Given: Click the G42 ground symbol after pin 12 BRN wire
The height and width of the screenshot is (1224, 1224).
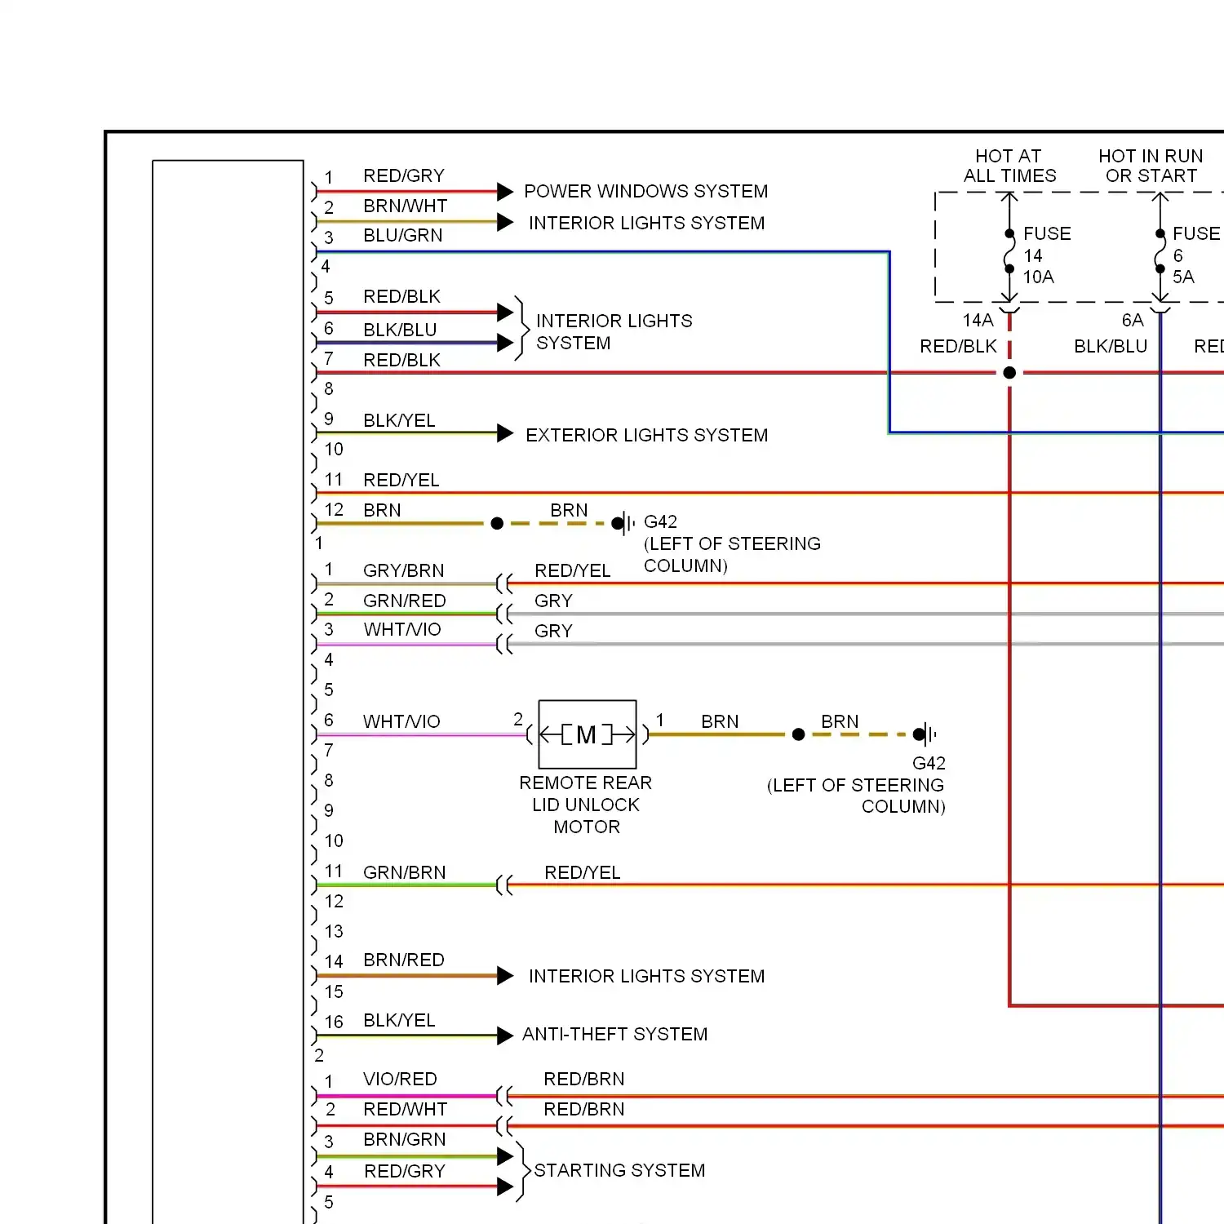Looking at the screenshot, I should (x=624, y=523).
